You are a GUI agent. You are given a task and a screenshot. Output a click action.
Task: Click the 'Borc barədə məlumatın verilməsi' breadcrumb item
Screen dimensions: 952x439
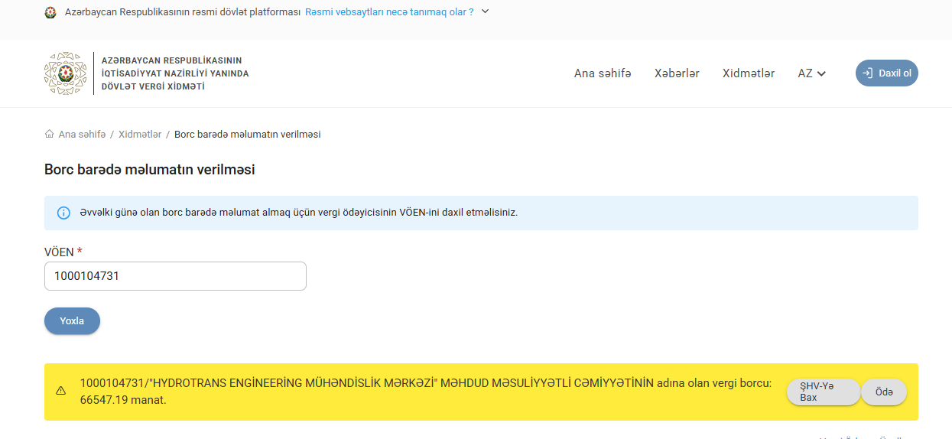(247, 134)
